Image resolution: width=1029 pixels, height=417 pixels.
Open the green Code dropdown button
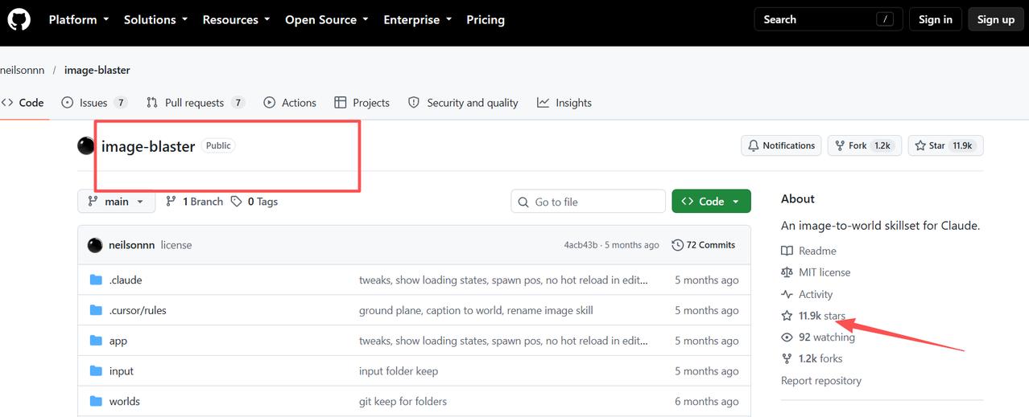point(711,202)
